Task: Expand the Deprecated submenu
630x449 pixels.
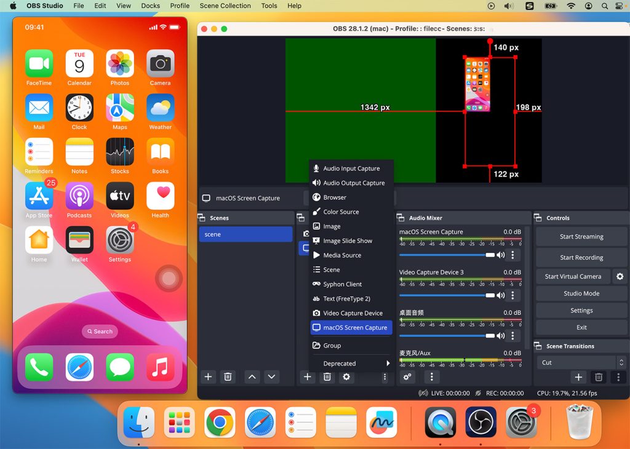Action: point(351,363)
